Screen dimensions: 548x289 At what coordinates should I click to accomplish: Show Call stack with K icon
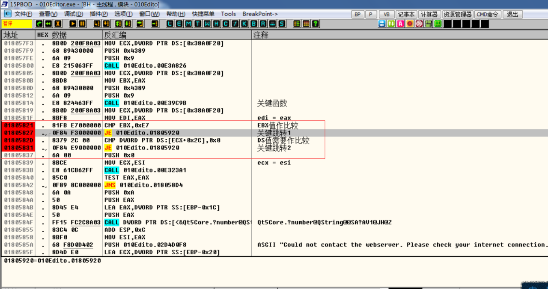click(x=244, y=24)
